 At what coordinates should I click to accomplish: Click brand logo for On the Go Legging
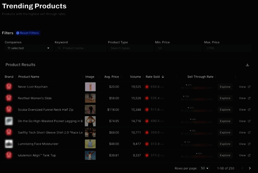(9, 121)
